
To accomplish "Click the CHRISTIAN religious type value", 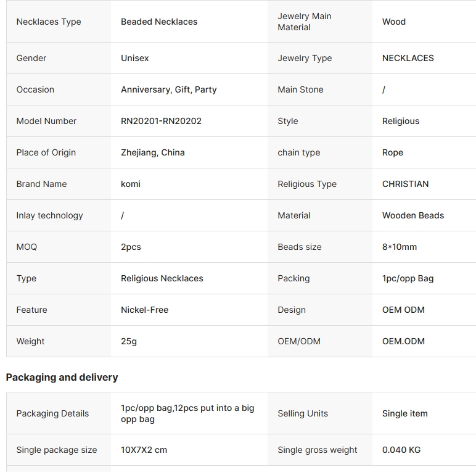I will tap(405, 184).
